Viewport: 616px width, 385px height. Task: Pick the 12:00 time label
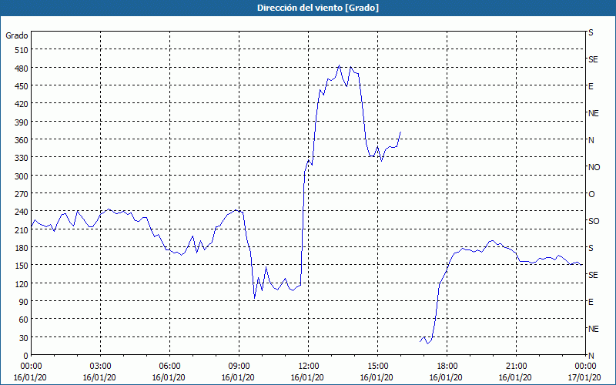(308, 367)
